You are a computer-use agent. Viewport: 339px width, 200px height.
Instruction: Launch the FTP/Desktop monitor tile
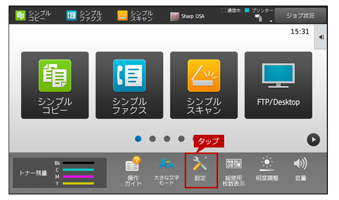click(x=278, y=85)
